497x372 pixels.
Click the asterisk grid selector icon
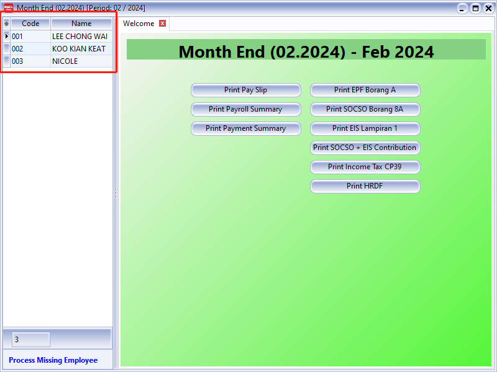(x=7, y=24)
